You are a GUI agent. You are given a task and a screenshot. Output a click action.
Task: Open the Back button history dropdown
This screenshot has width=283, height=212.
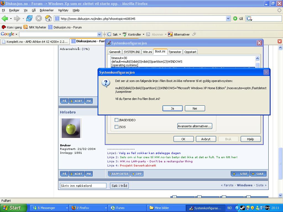(11, 18)
